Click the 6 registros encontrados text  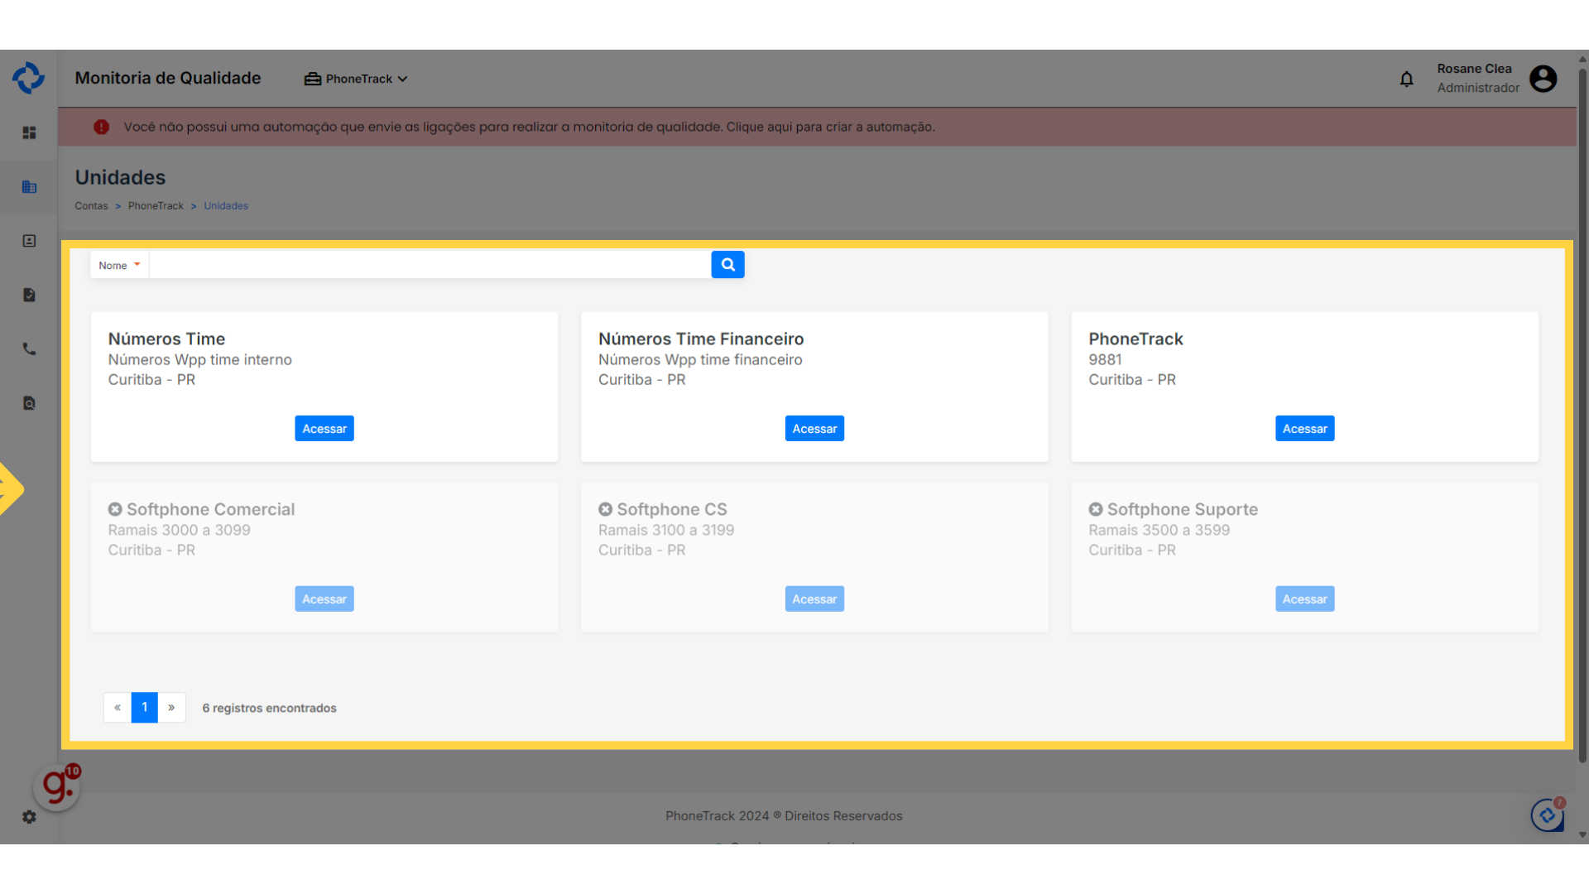(x=269, y=708)
